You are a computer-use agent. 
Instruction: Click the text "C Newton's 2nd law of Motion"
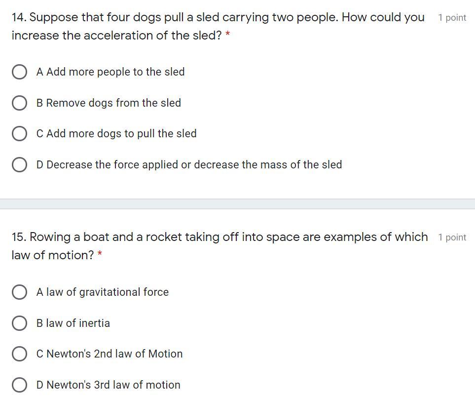[109, 354]
